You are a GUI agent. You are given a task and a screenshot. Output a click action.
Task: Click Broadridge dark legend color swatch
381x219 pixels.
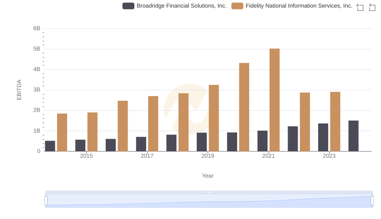click(128, 6)
